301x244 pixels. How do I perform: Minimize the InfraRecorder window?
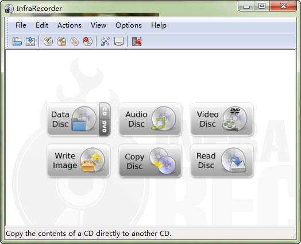pyautogui.click(x=246, y=6)
